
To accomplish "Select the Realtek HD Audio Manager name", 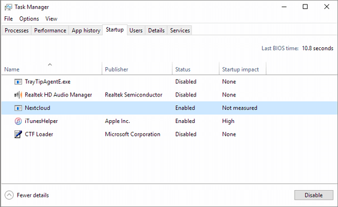I will 58,95.
